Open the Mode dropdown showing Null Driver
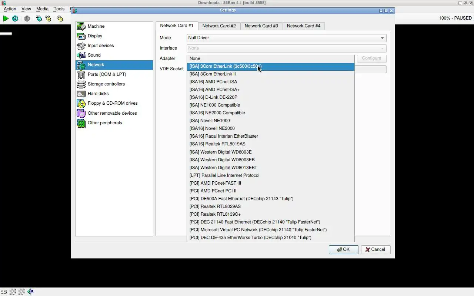 [287, 38]
